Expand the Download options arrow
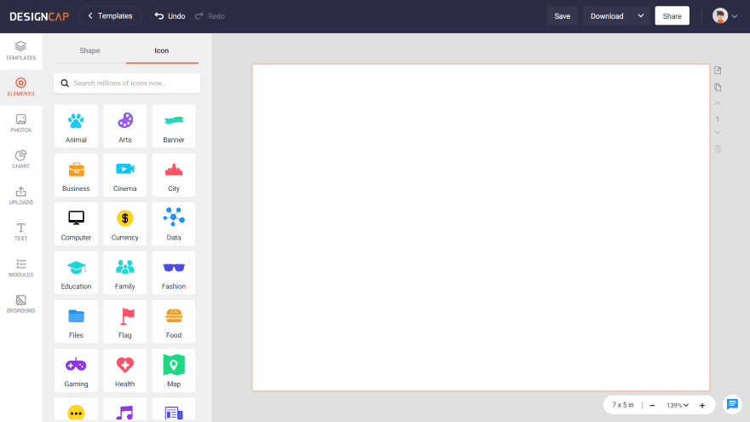750x422 pixels. [x=640, y=16]
